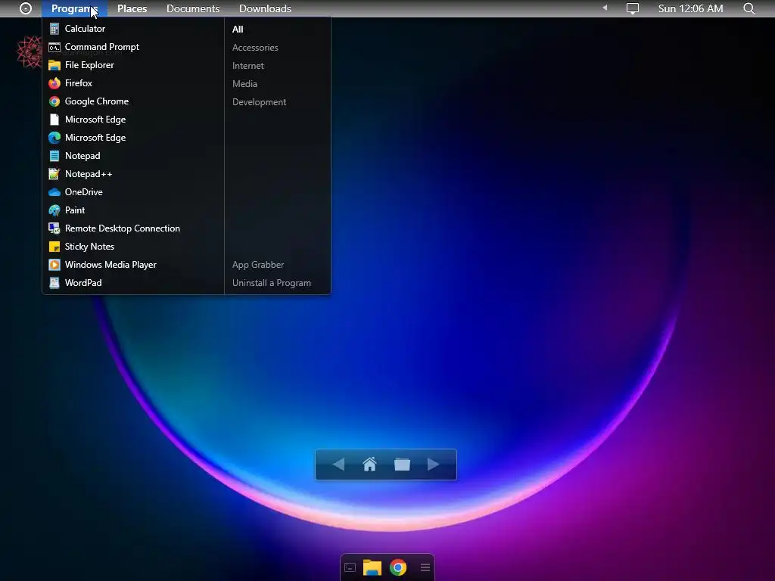The image size is (775, 581).
Task: Click the small window icon in bottom dock
Action: [x=350, y=567]
